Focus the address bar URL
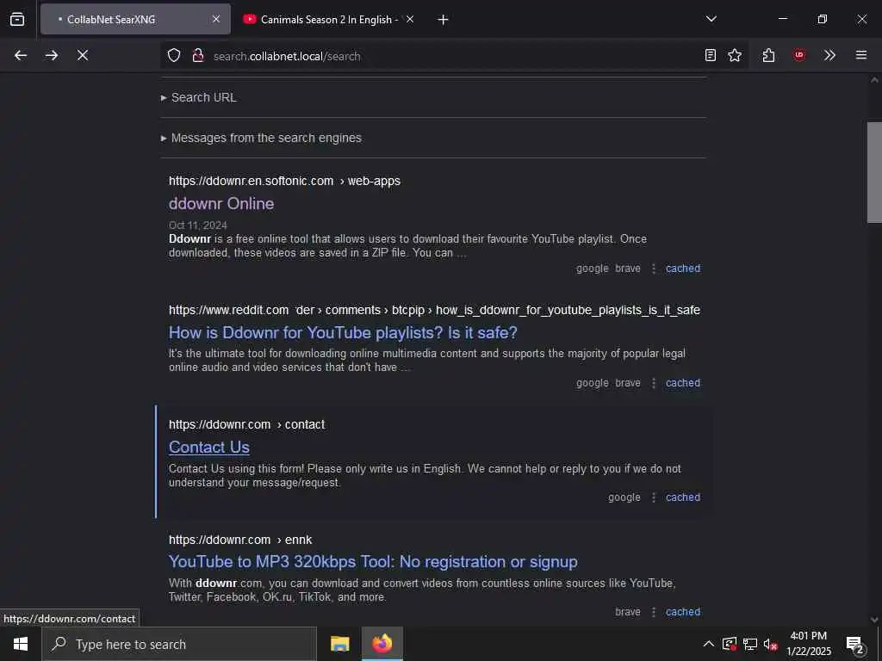The height and width of the screenshot is (661, 882). 453,56
